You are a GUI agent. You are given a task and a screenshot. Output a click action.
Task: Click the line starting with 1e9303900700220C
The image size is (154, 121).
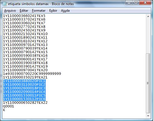click(x=32, y=74)
